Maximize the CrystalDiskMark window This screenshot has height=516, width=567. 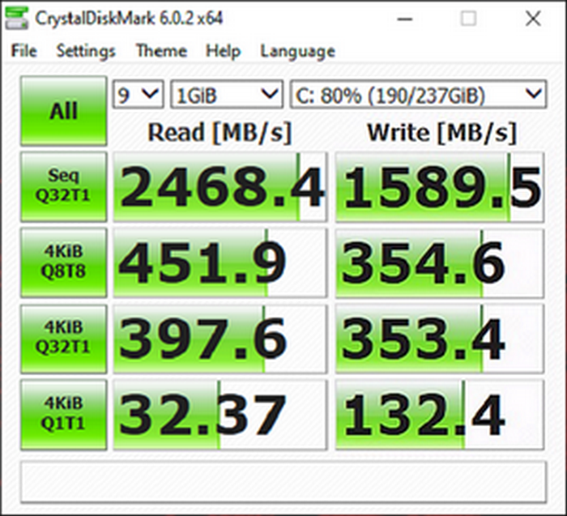point(468,18)
